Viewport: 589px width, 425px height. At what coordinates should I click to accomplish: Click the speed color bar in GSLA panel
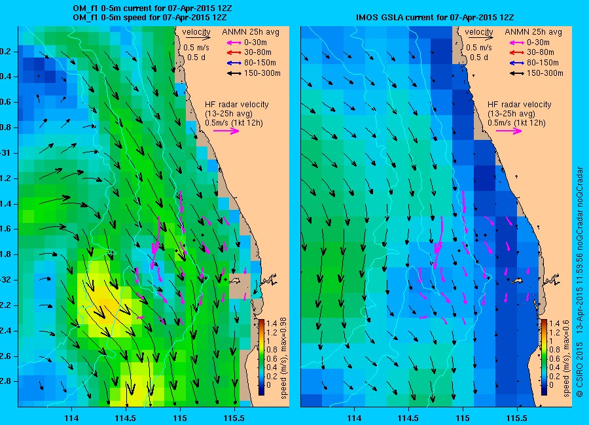pos(544,357)
